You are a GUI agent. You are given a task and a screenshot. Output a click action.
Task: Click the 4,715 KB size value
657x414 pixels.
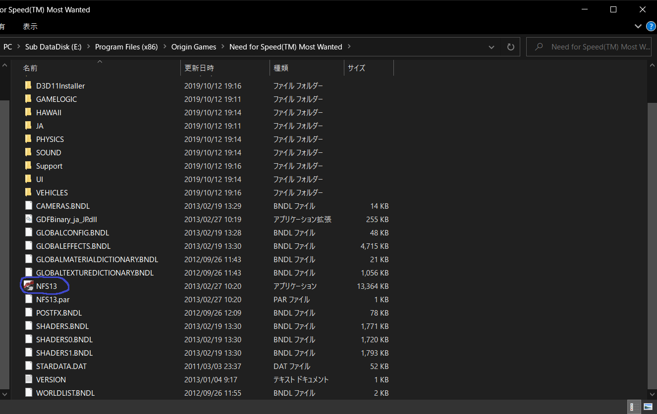coord(375,246)
